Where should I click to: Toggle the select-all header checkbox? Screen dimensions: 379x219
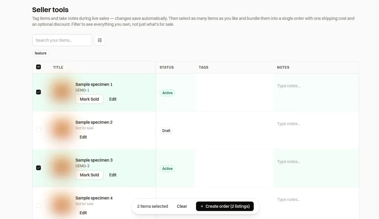point(38,67)
